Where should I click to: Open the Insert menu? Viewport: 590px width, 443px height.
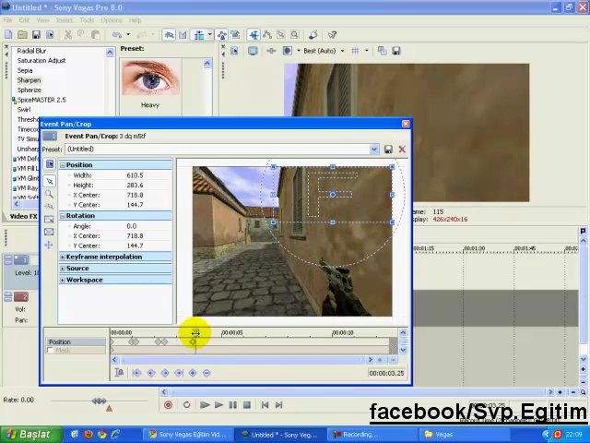coord(65,20)
